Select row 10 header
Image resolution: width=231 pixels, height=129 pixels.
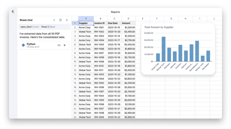[x=75, y=62]
